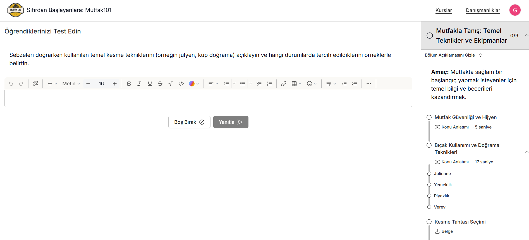This screenshot has height=240, width=529.
Task: Click the 0/9 progress counter
Action: click(514, 36)
